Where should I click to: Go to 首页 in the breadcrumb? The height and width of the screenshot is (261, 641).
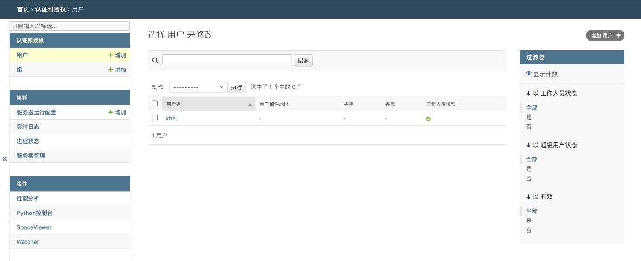coord(23,9)
